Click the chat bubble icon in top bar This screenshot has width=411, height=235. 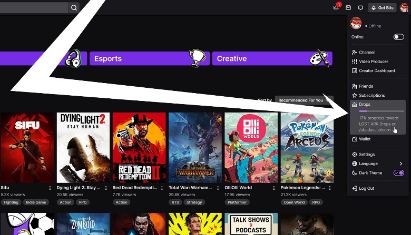[360, 8]
